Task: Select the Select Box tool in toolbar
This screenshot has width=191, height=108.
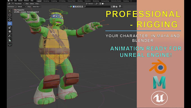Action: point(10,11)
